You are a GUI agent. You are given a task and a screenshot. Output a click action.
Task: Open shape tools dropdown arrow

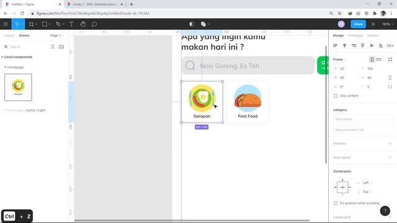50,24
